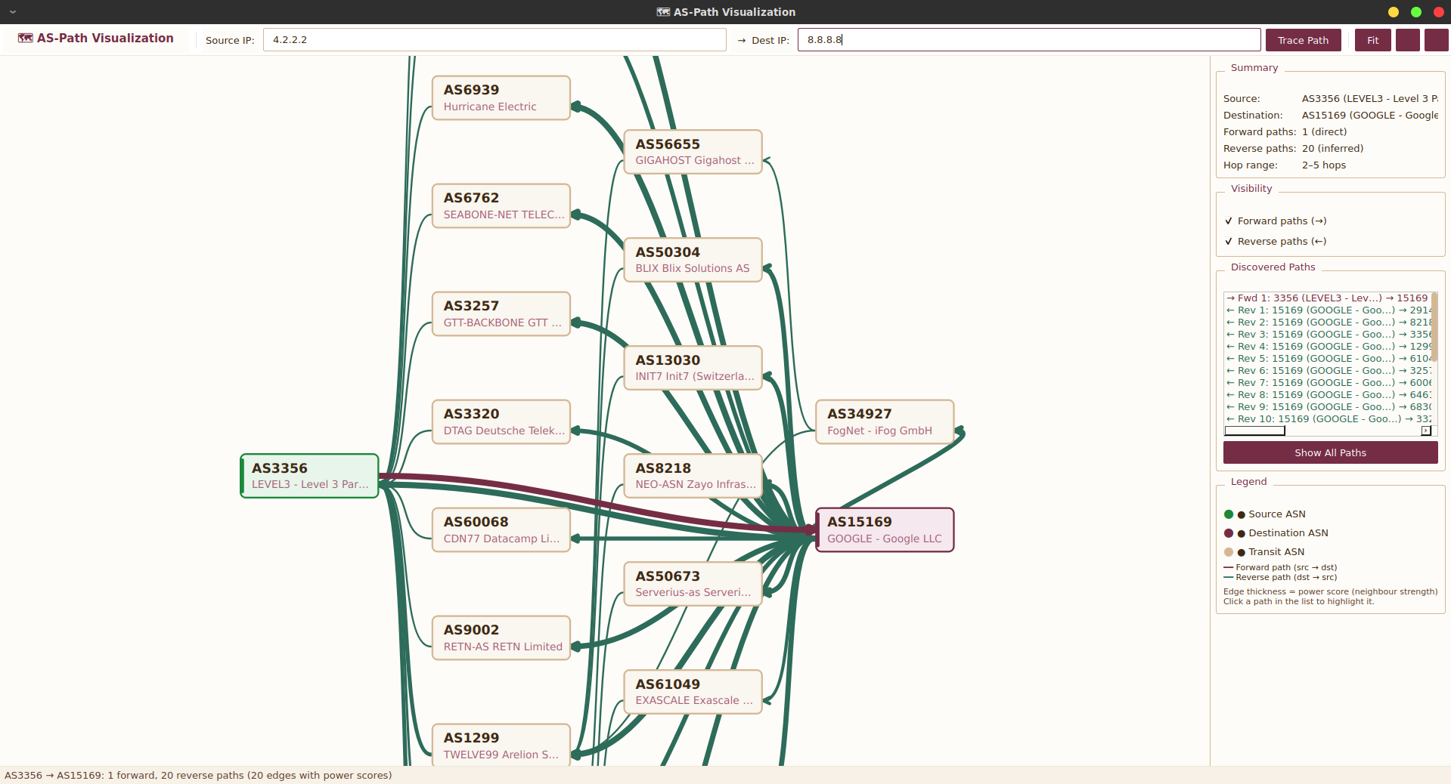The width and height of the screenshot is (1451, 784).
Task: Select the AS1299 TWELVE99 Arelion node
Action: [x=501, y=745]
